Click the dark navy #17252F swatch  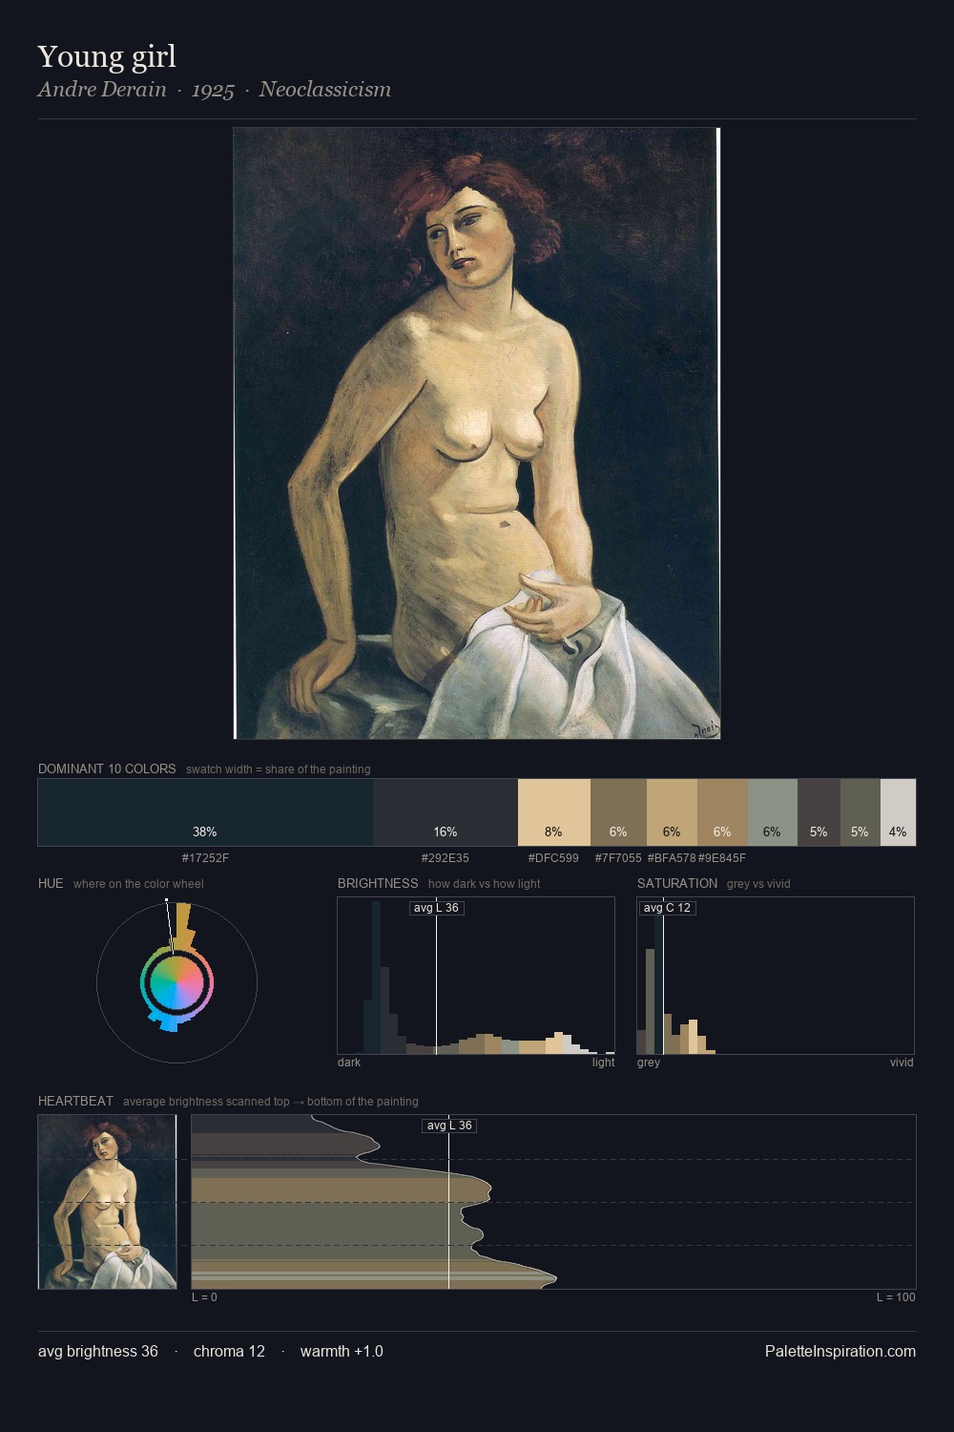(205, 812)
